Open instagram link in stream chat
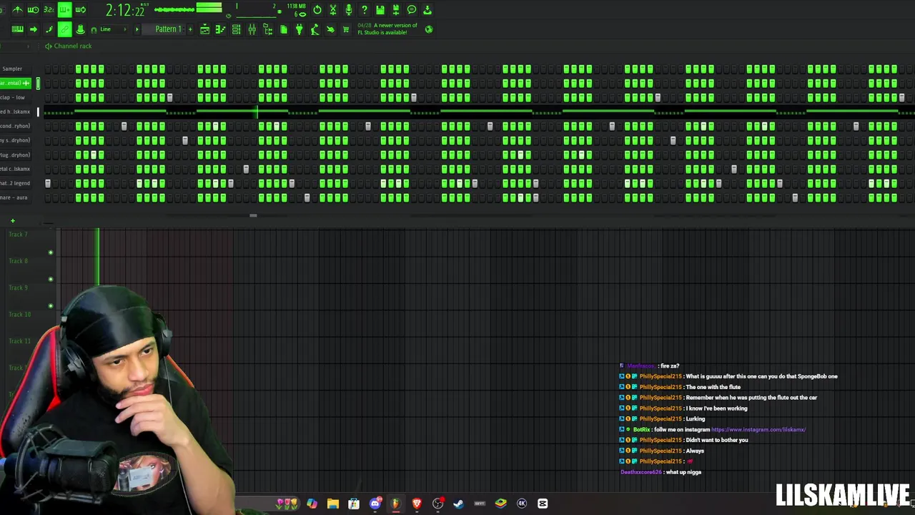Image resolution: width=915 pixels, height=515 pixels. pyautogui.click(x=758, y=430)
